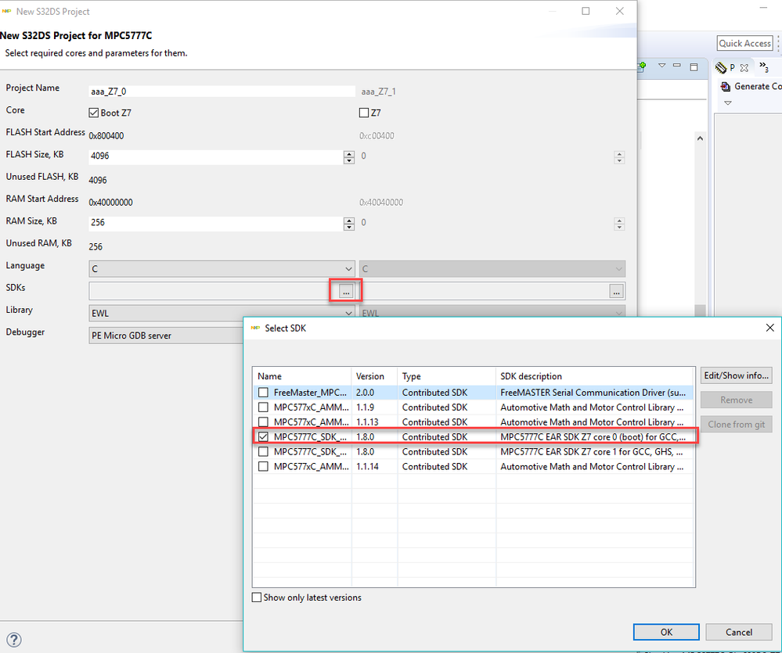Screen dimensions: 782x653
Task: Decrease the Boot Z7 FLASH Size value
Action: pos(349,160)
